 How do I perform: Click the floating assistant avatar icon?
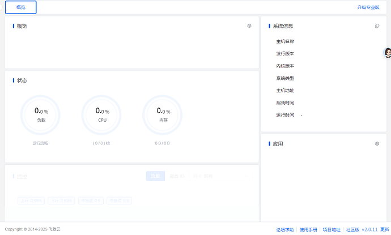pyautogui.click(x=388, y=53)
